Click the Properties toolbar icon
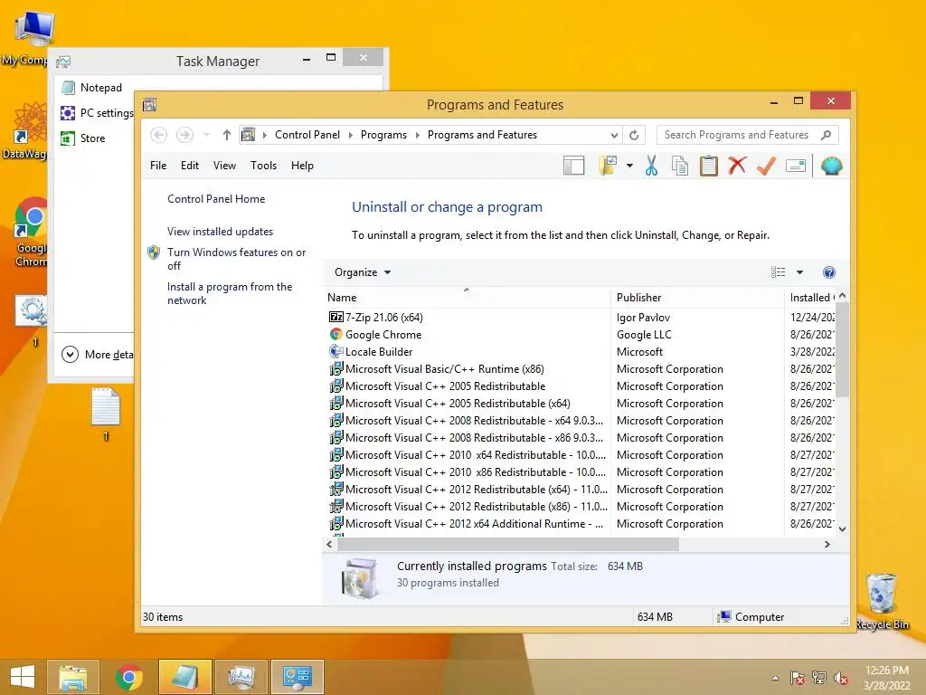The height and width of the screenshot is (695, 926). click(x=796, y=167)
